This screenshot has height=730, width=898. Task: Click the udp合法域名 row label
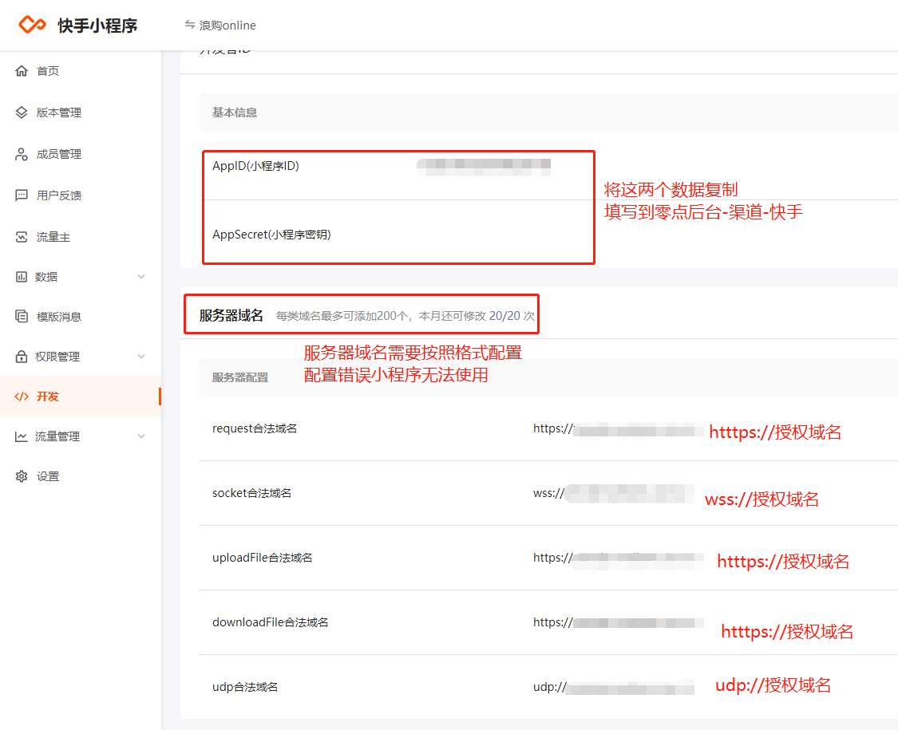(245, 687)
